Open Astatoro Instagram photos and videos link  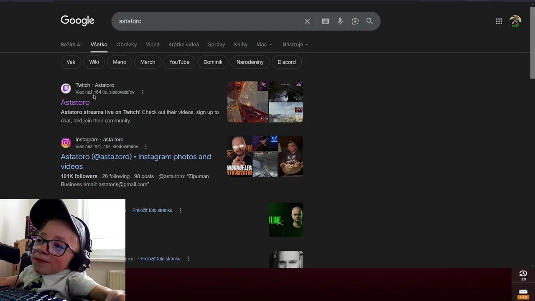click(x=136, y=161)
